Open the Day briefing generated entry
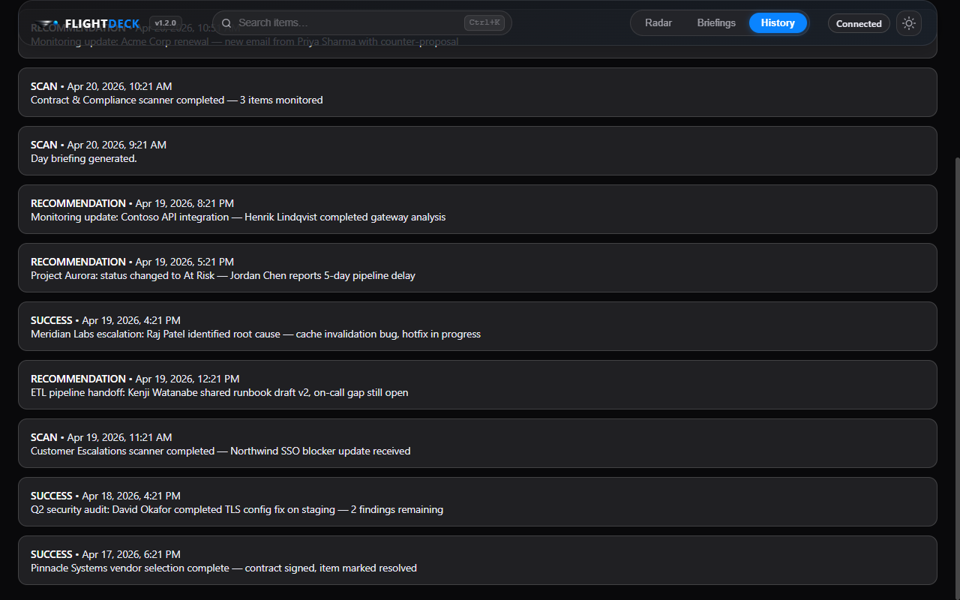The image size is (960, 600). (478, 151)
